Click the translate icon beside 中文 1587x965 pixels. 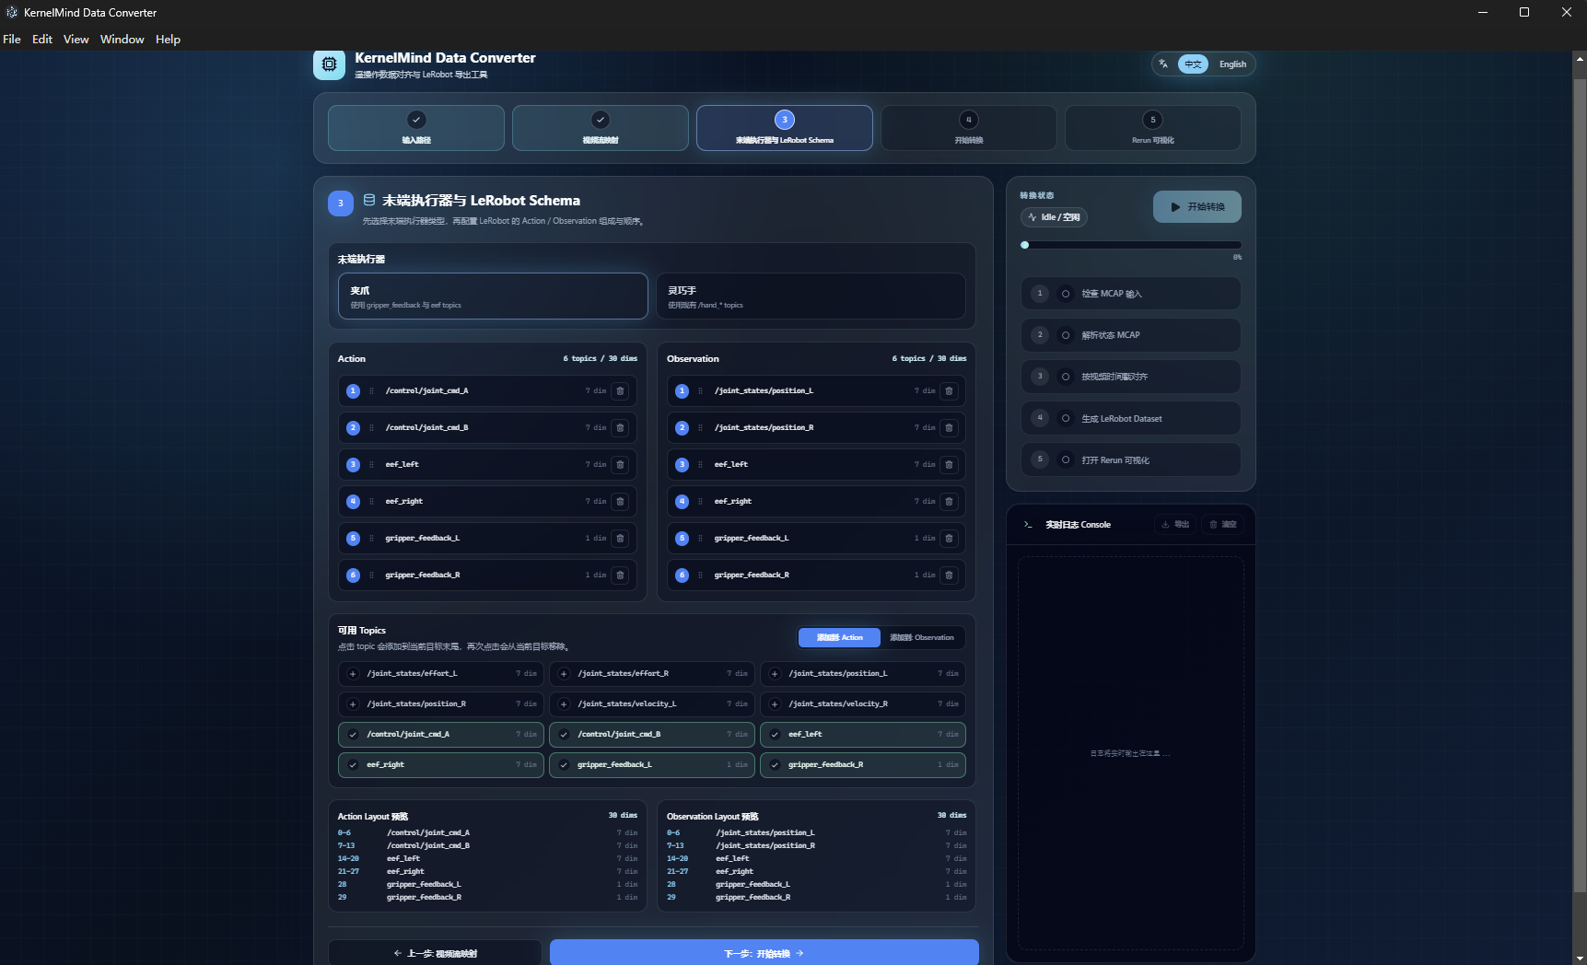(x=1164, y=64)
